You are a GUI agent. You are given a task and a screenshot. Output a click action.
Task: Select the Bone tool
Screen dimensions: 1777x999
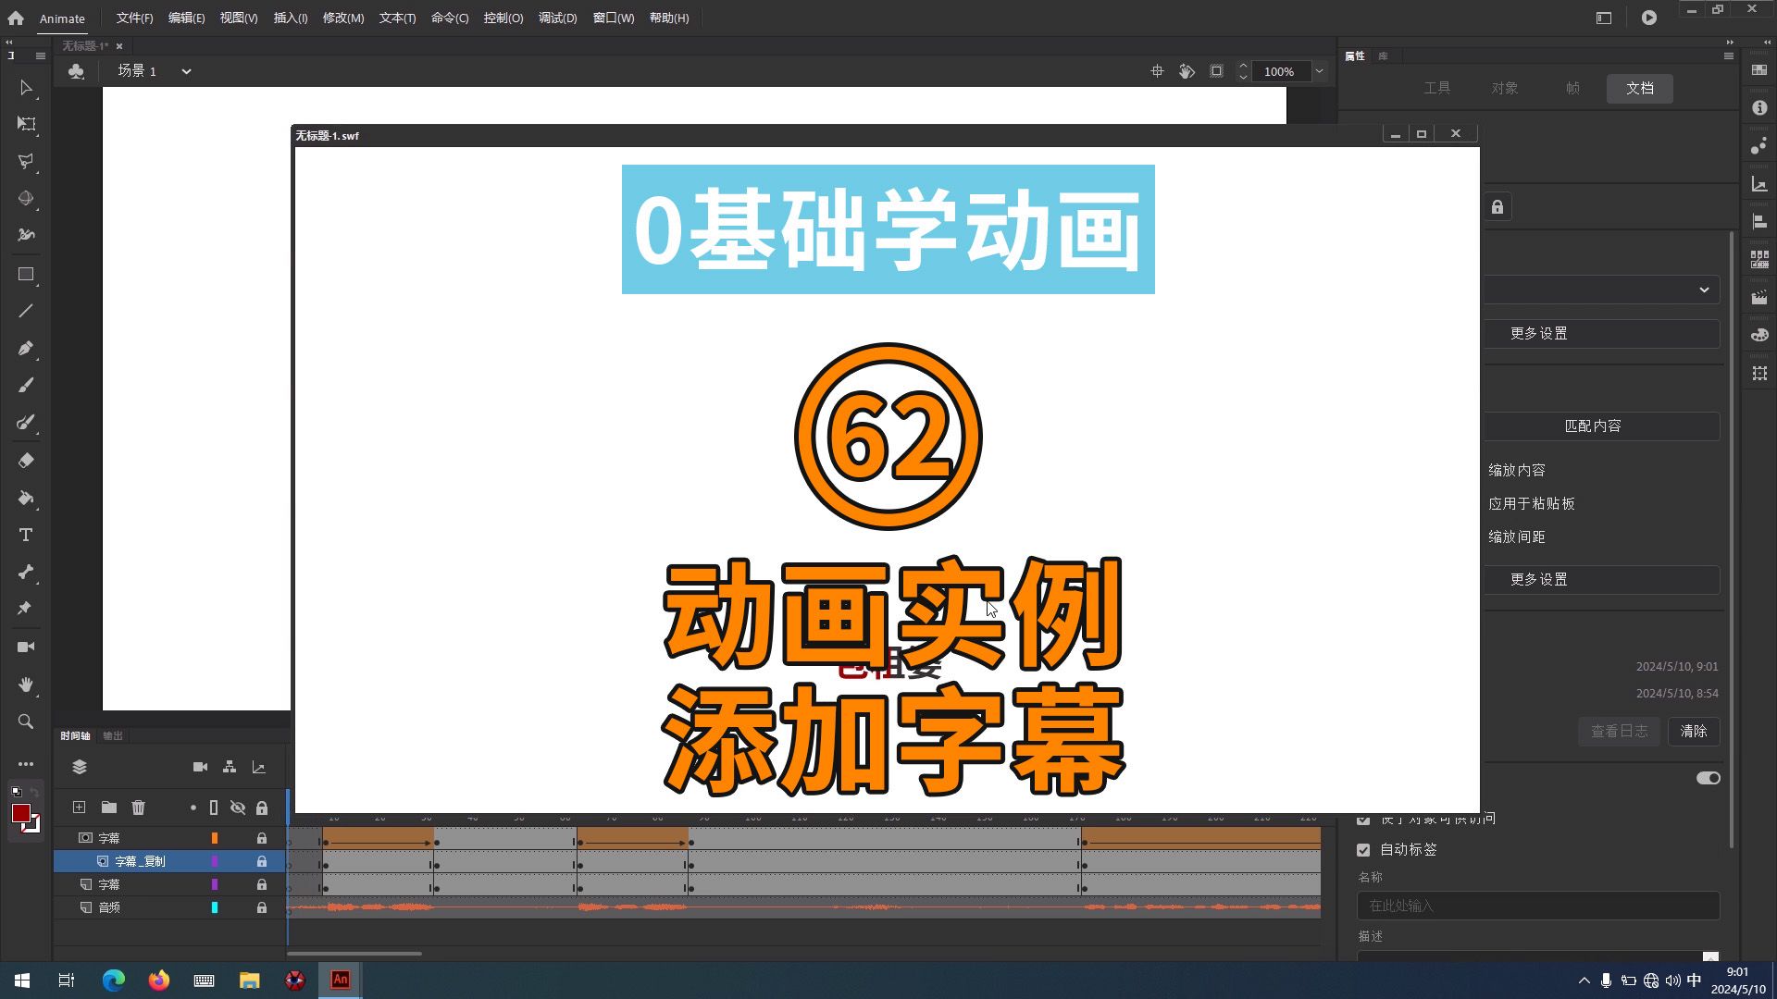(x=25, y=572)
